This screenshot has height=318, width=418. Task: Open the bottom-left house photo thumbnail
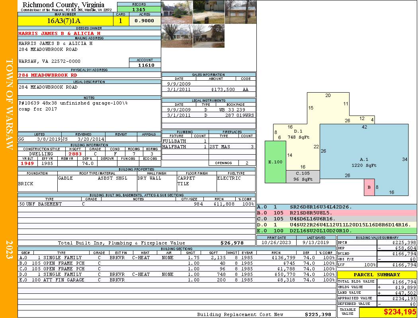click(x=177, y=36)
